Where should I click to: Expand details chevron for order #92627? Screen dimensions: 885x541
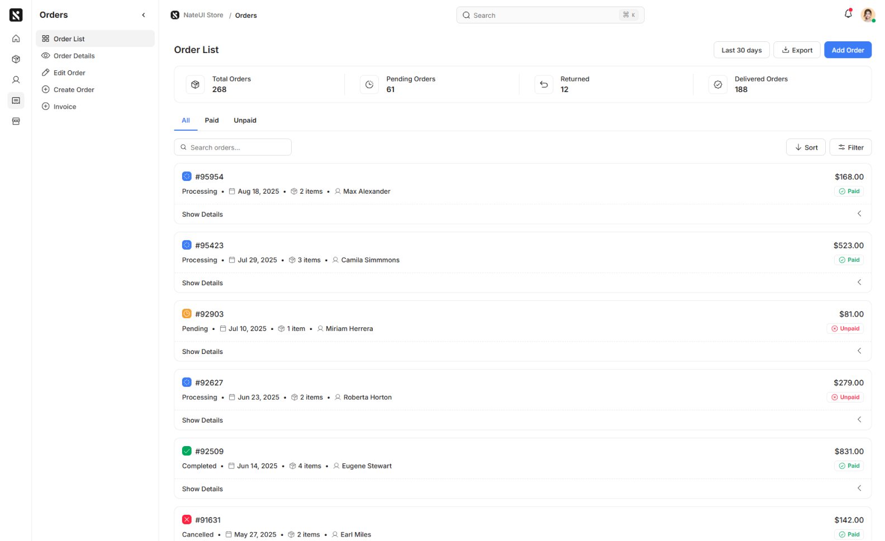click(859, 420)
